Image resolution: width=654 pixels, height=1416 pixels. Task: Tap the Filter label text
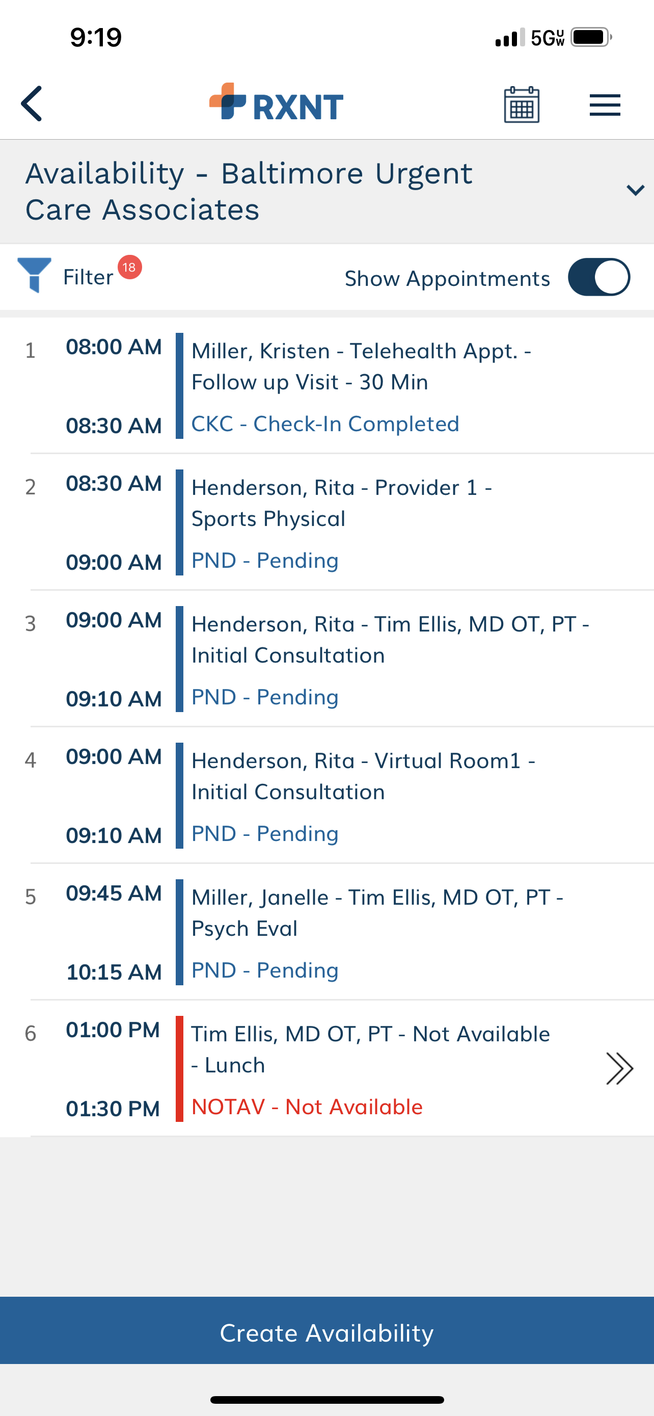[x=88, y=277]
